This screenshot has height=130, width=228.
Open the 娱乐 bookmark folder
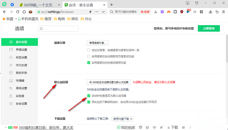coord(73,19)
